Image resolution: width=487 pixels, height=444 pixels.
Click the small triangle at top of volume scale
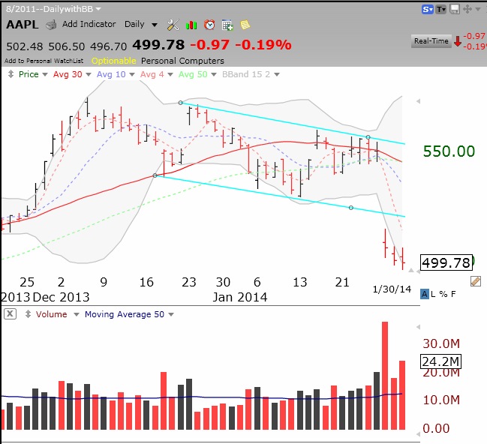tap(419, 327)
